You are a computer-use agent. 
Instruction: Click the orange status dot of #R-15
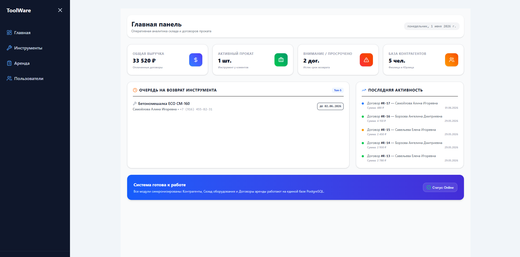tap(363, 130)
